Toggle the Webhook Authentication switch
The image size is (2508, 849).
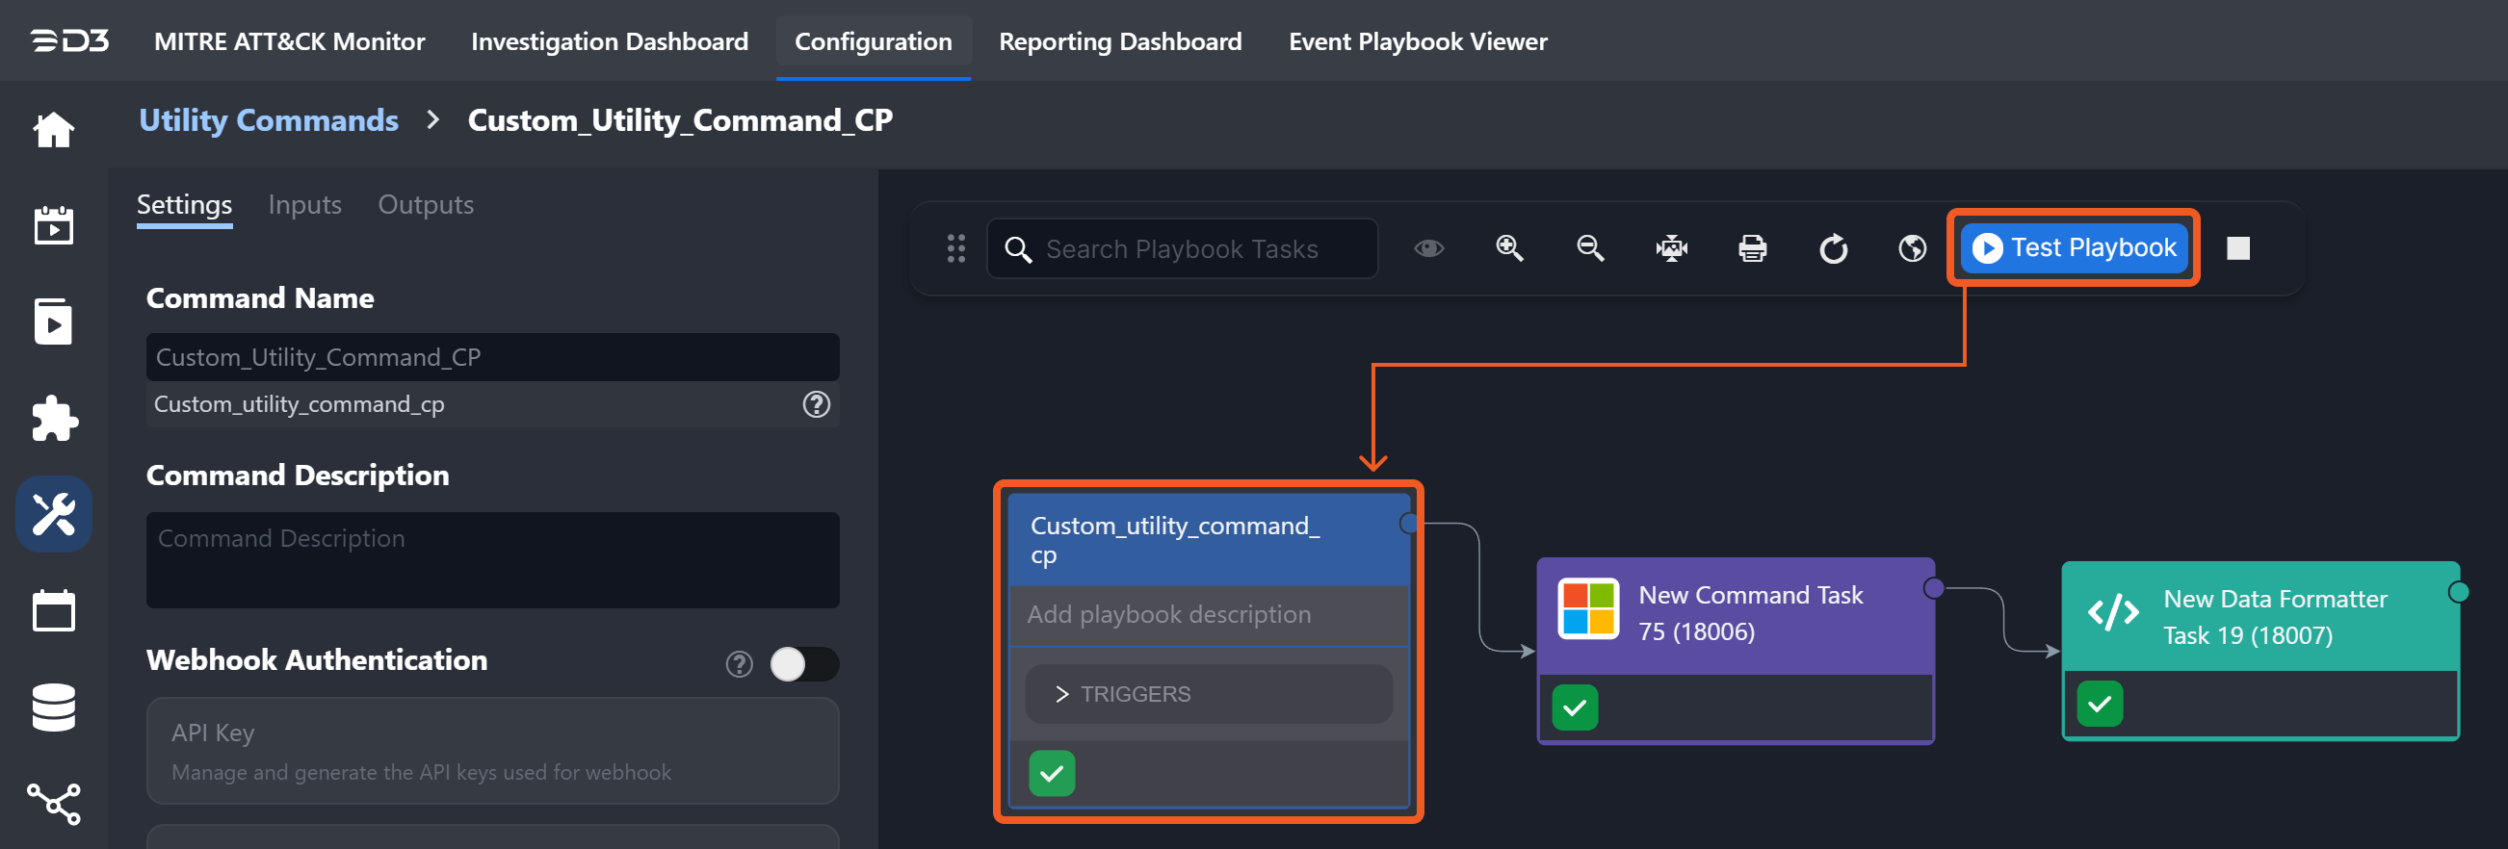pos(803,664)
